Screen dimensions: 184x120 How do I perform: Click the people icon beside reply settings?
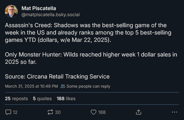pyautogui.click(x=63, y=86)
